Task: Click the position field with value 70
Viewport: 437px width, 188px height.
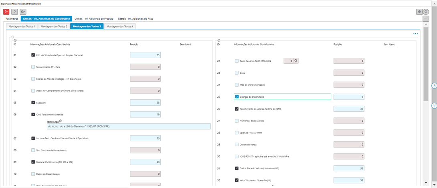Action: click(145, 138)
